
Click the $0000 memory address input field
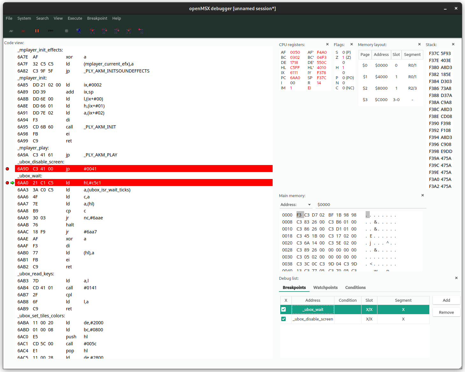coord(371,204)
